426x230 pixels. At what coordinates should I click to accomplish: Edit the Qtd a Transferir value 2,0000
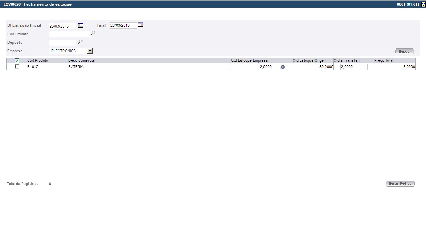tap(353, 67)
